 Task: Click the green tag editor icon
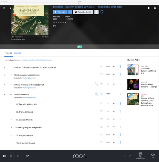[x=79, y=47]
